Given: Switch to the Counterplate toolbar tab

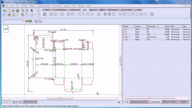Looking at the screenshot, I should [127, 10].
